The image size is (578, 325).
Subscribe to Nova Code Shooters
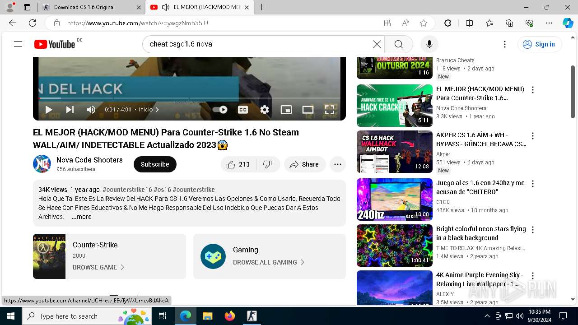pos(155,164)
